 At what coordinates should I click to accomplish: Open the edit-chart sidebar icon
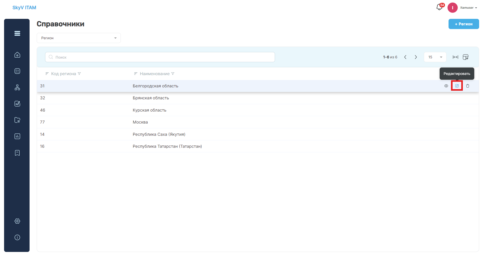click(17, 104)
